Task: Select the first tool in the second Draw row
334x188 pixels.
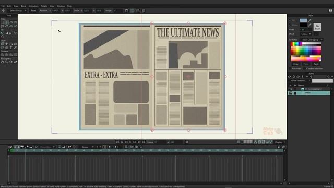Action: click(2, 26)
